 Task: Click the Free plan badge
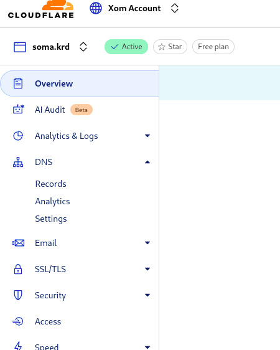[x=213, y=47]
